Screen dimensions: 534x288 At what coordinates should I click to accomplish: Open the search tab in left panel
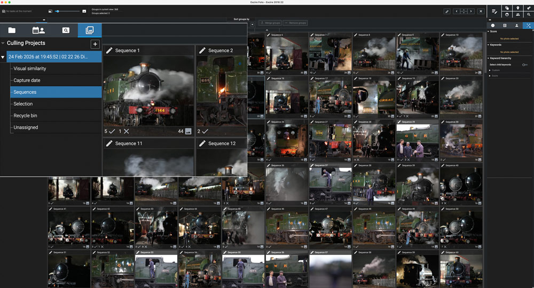(66, 30)
